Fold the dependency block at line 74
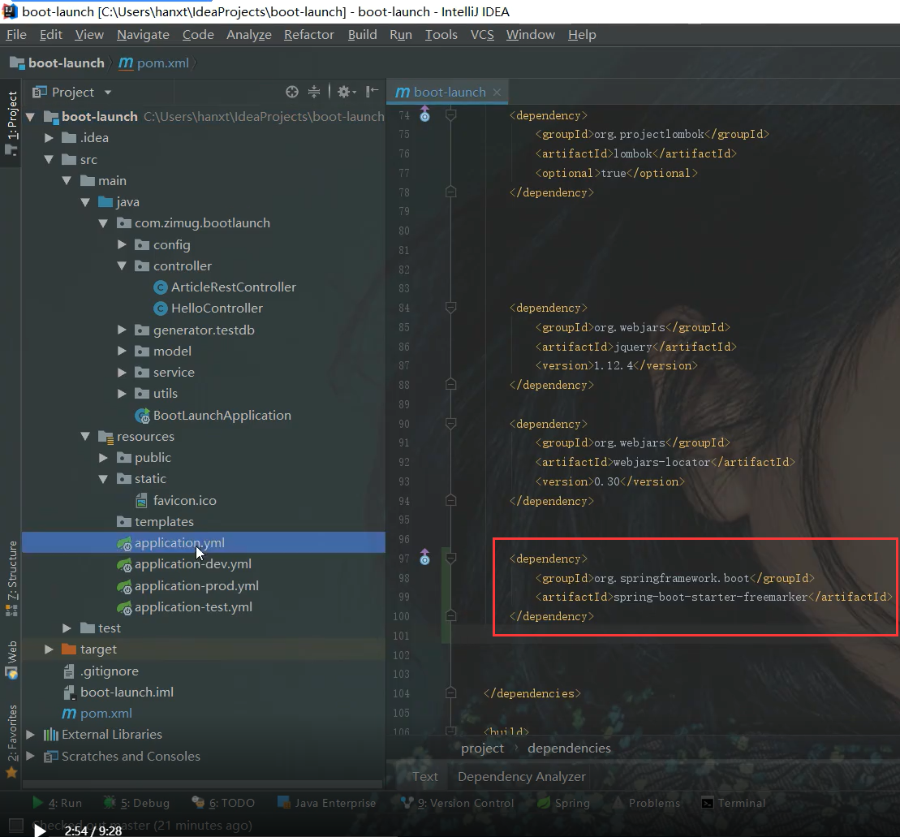Image resolution: width=900 pixels, height=837 pixels. 451,115
